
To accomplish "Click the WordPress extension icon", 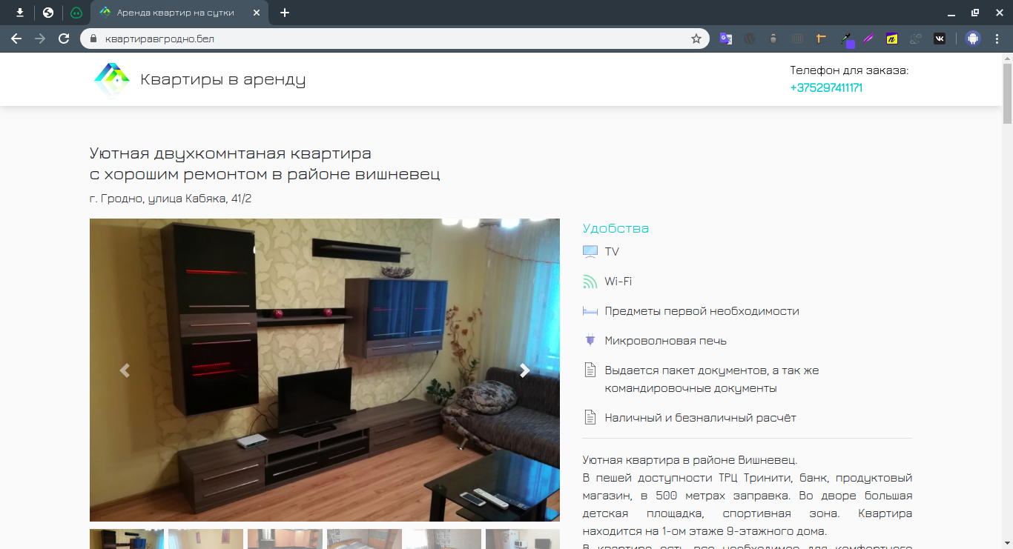I will [750, 39].
